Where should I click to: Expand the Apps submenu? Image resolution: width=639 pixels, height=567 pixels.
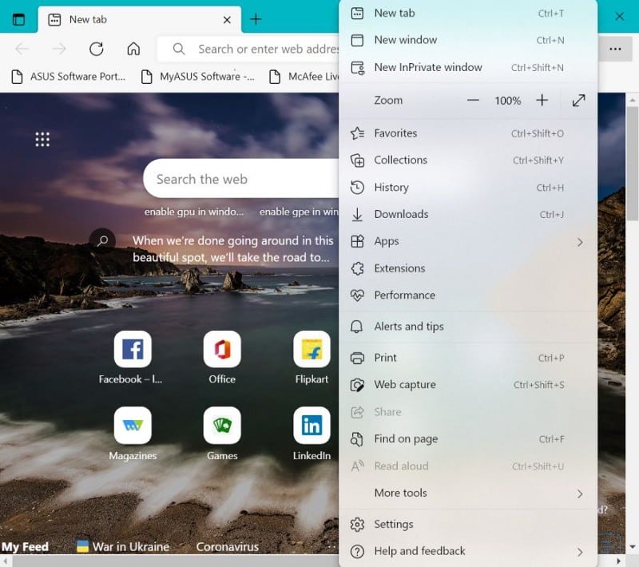pos(468,241)
